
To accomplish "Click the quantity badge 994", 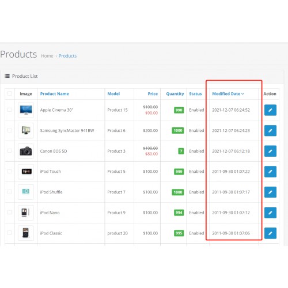I will tap(179, 213).
